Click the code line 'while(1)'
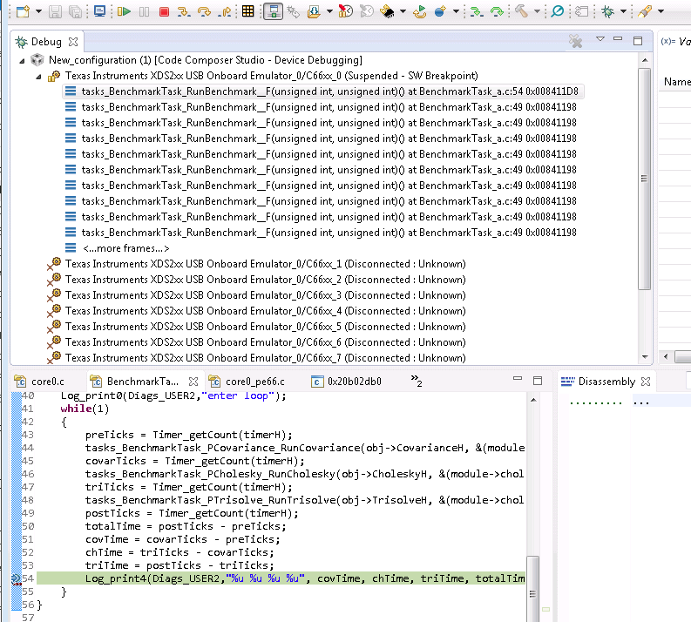This screenshot has height=622, width=691. [85, 409]
